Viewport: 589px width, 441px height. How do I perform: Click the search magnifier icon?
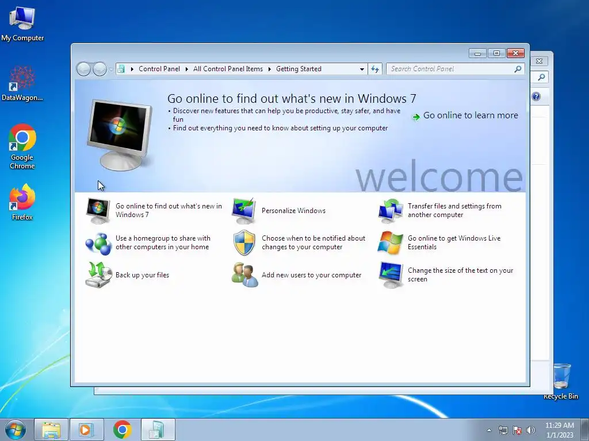click(x=518, y=69)
